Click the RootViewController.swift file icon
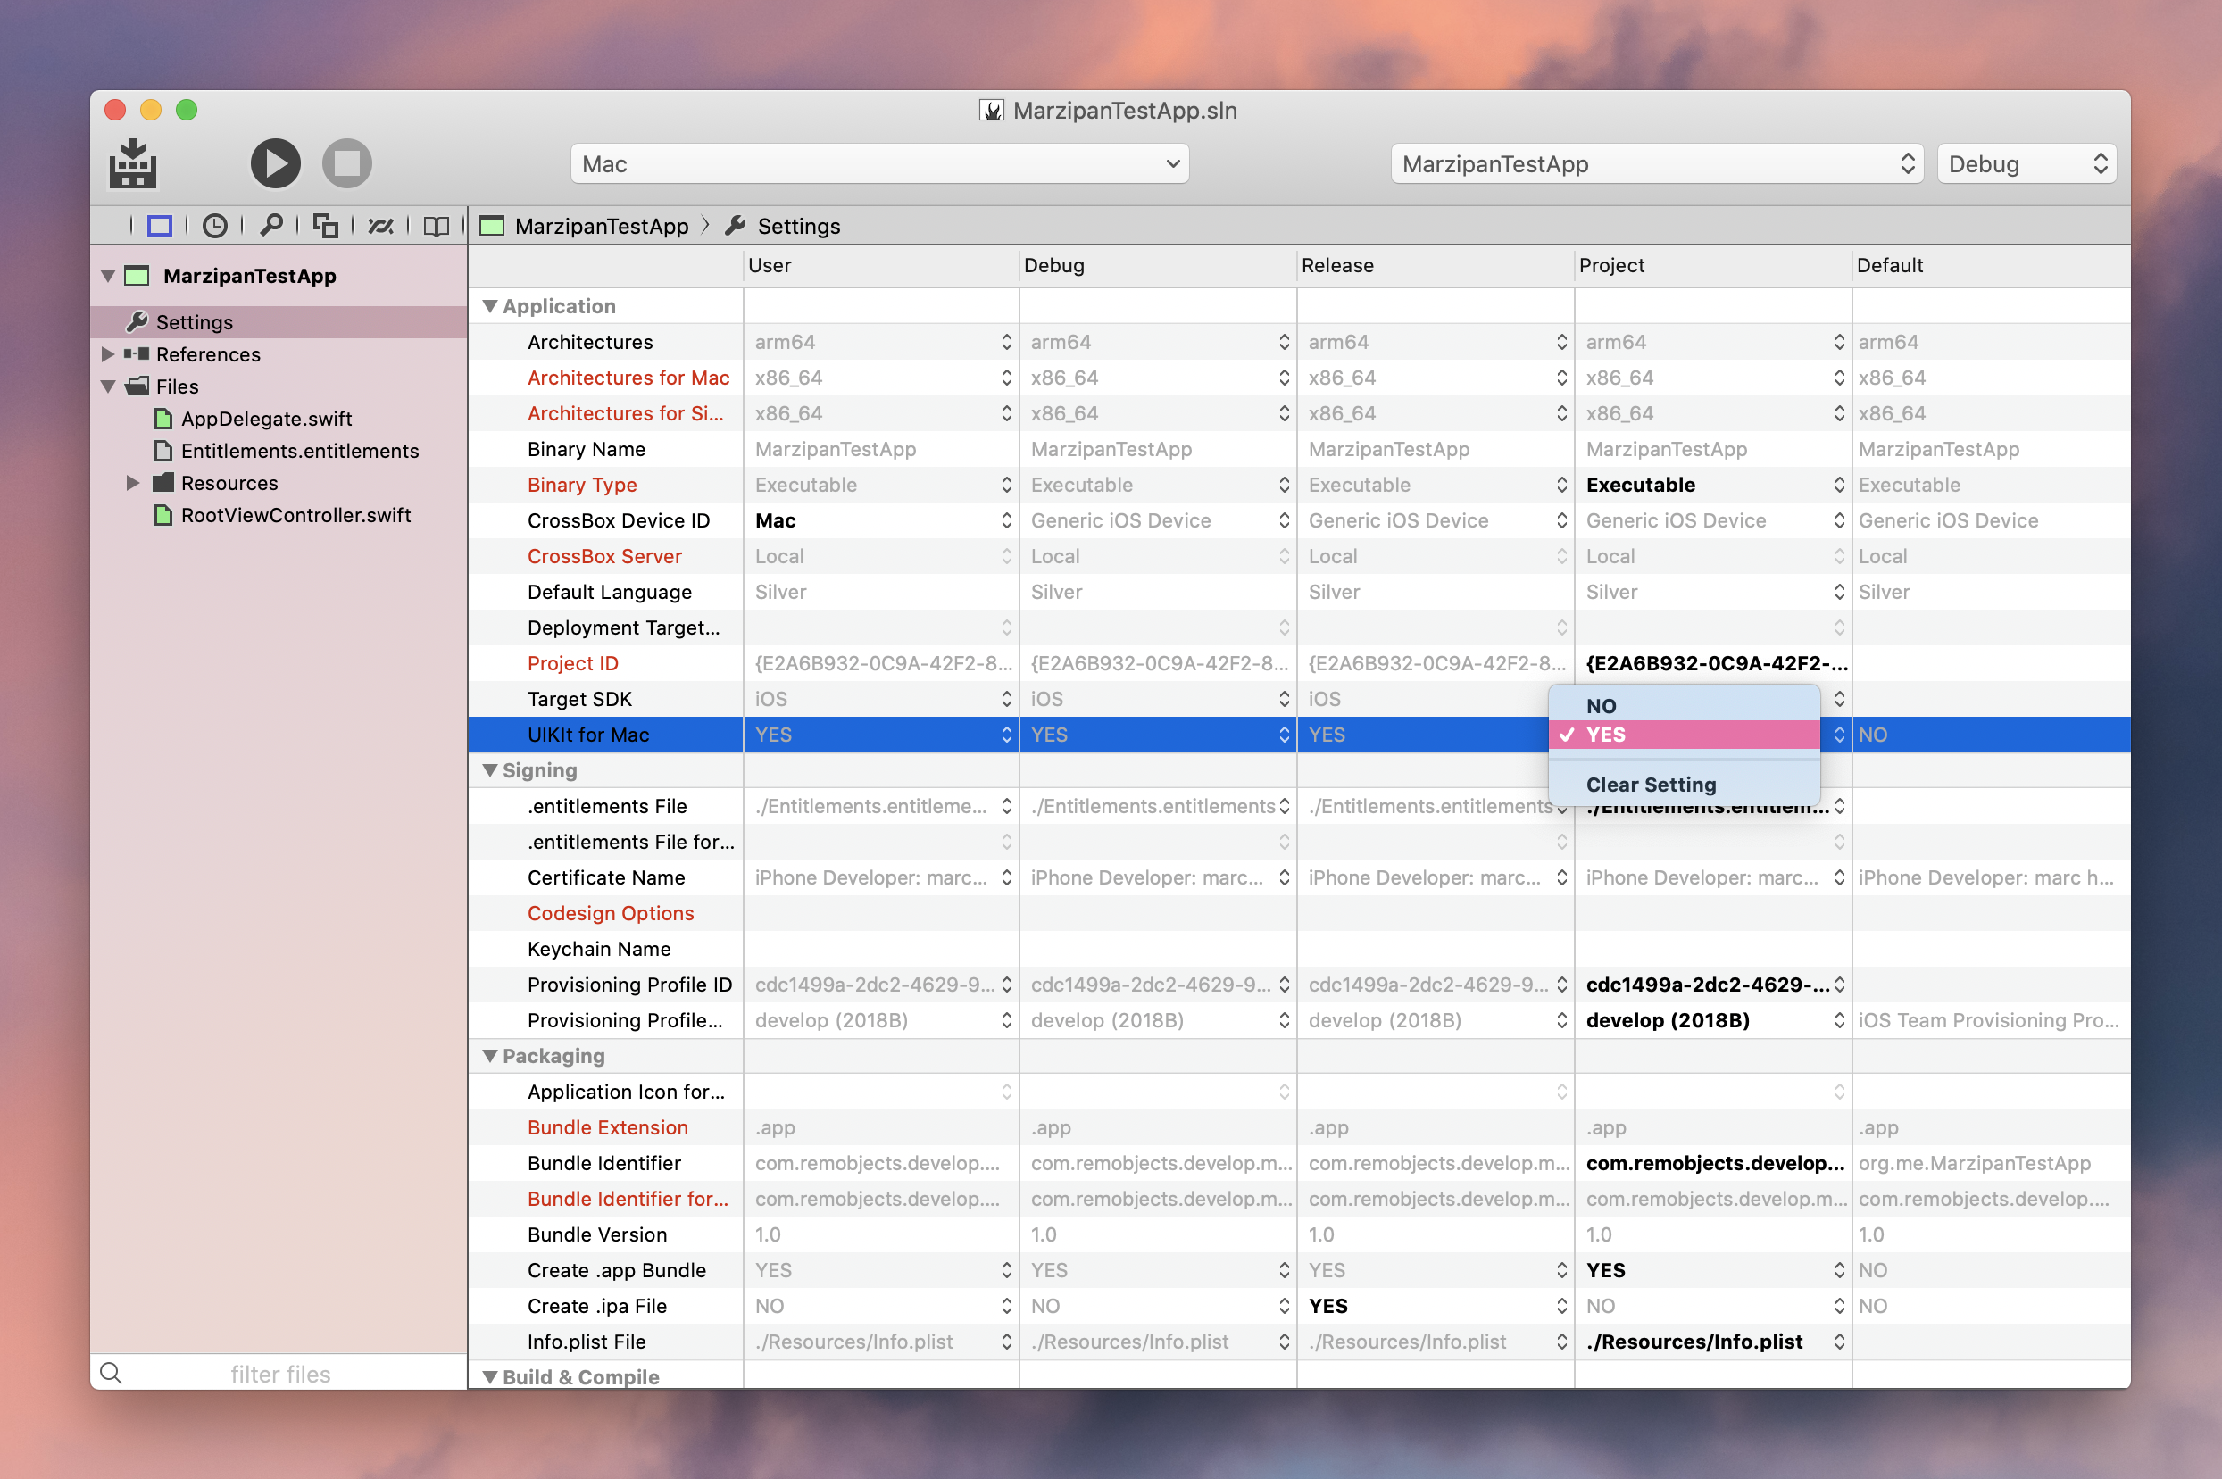Screen dimensions: 2222x1479 click(163, 515)
